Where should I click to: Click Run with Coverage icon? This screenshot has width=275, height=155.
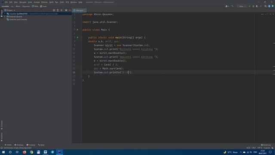pos(257,6)
